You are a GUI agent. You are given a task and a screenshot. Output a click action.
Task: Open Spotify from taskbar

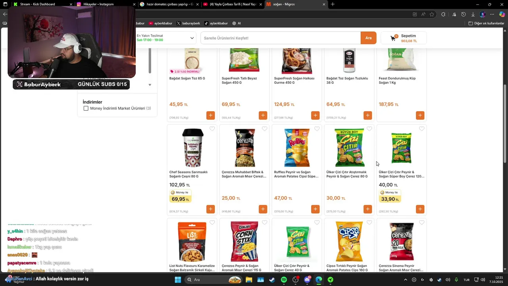(284, 280)
